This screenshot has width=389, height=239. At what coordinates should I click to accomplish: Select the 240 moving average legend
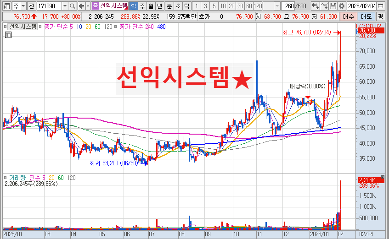point(150,27)
